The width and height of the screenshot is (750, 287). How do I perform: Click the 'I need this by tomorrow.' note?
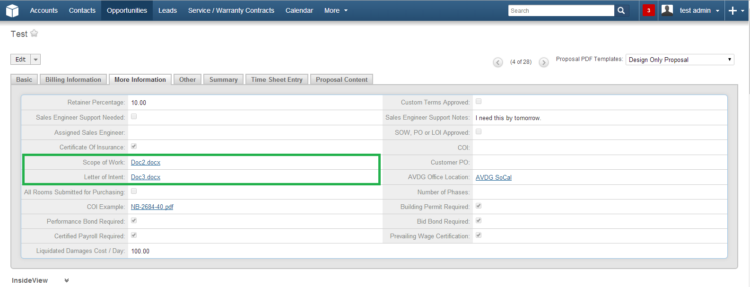coord(508,118)
